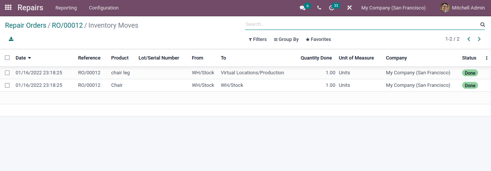The height and width of the screenshot is (171, 491).
Task: Click the debug tools icon
Action: [x=350, y=8]
